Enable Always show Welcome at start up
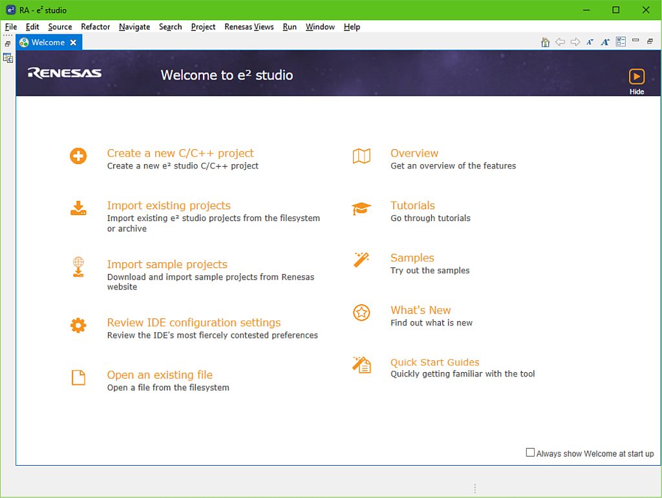 tap(530, 452)
